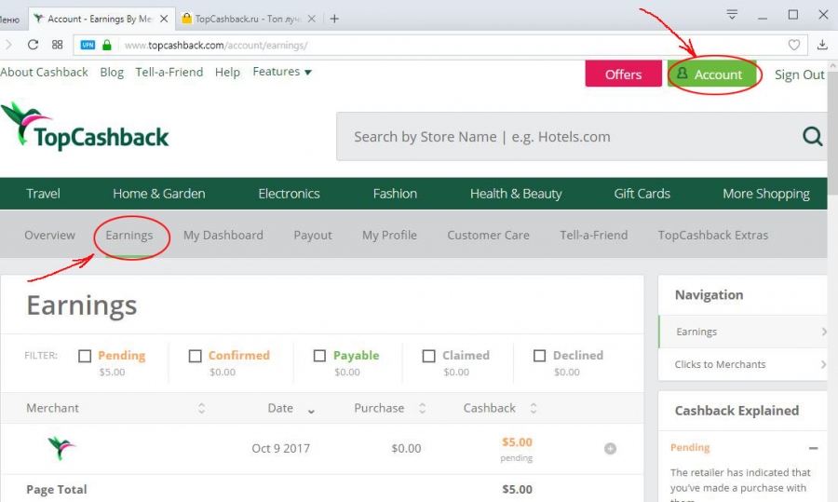Viewport: 838px width, 502px height.
Task: Expand the Oct 9 2017 row plus icon
Action: [x=610, y=449]
